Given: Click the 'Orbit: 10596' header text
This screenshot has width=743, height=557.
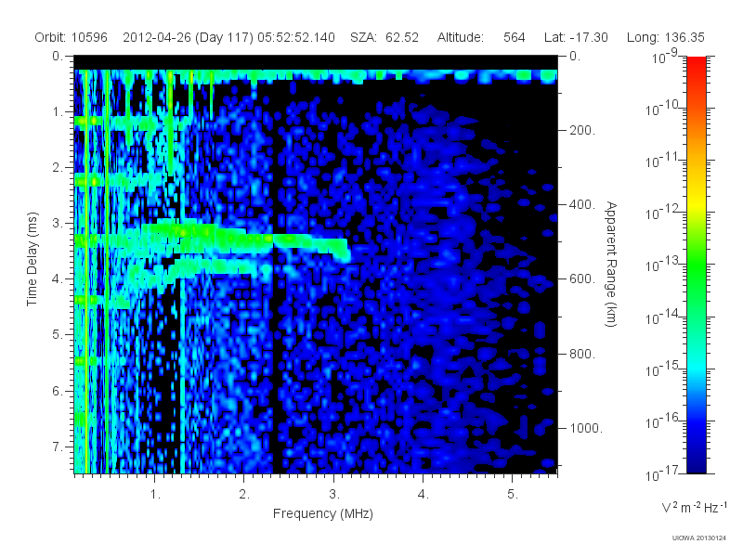Looking at the screenshot, I should click(x=72, y=37).
